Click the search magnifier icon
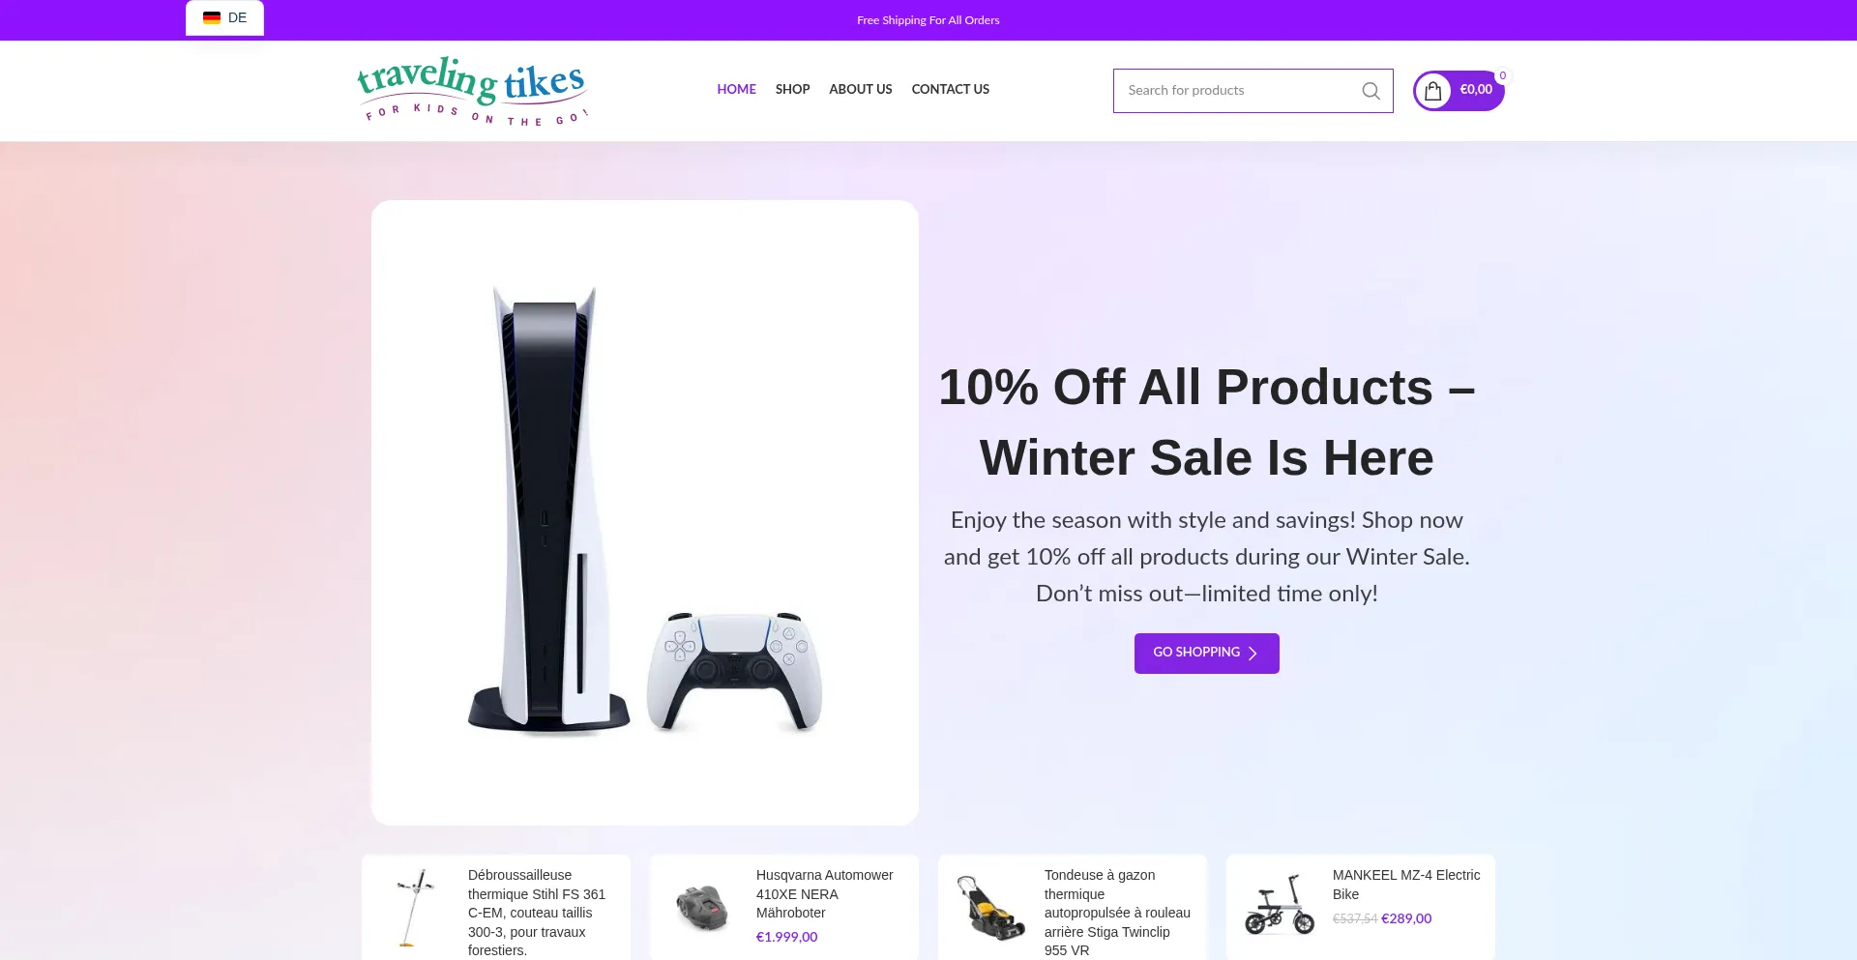Screen dimensions: 1857x960 click(x=1371, y=91)
